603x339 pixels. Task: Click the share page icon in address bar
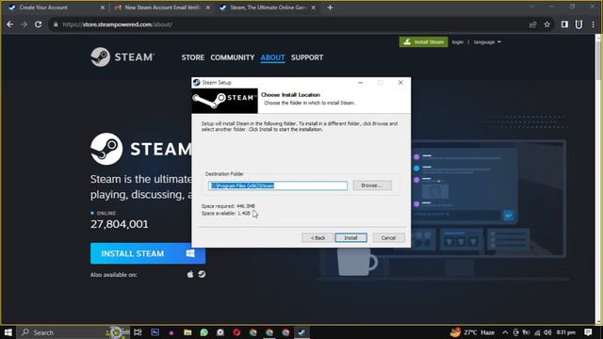[532, 24]
